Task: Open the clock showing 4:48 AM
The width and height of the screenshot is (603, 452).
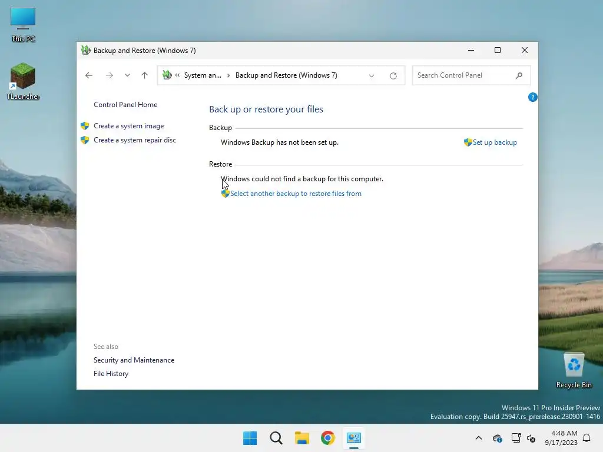Action: (561, 438)
